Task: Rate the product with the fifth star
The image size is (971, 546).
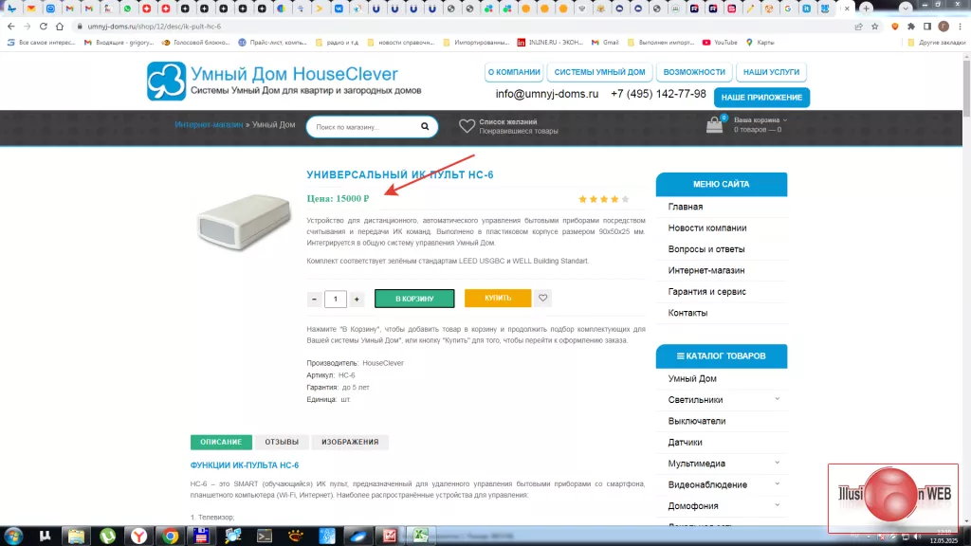Action: [625, 199]
